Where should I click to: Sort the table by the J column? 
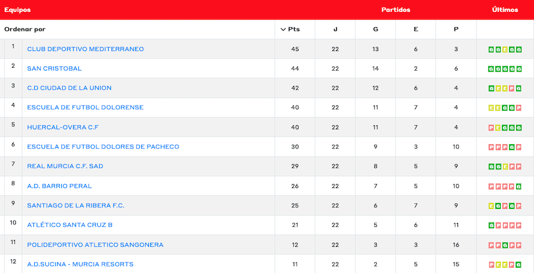335,29
